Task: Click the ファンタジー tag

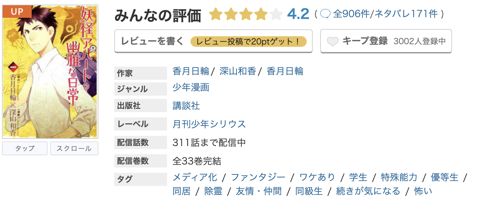Action: pos(259,177)
